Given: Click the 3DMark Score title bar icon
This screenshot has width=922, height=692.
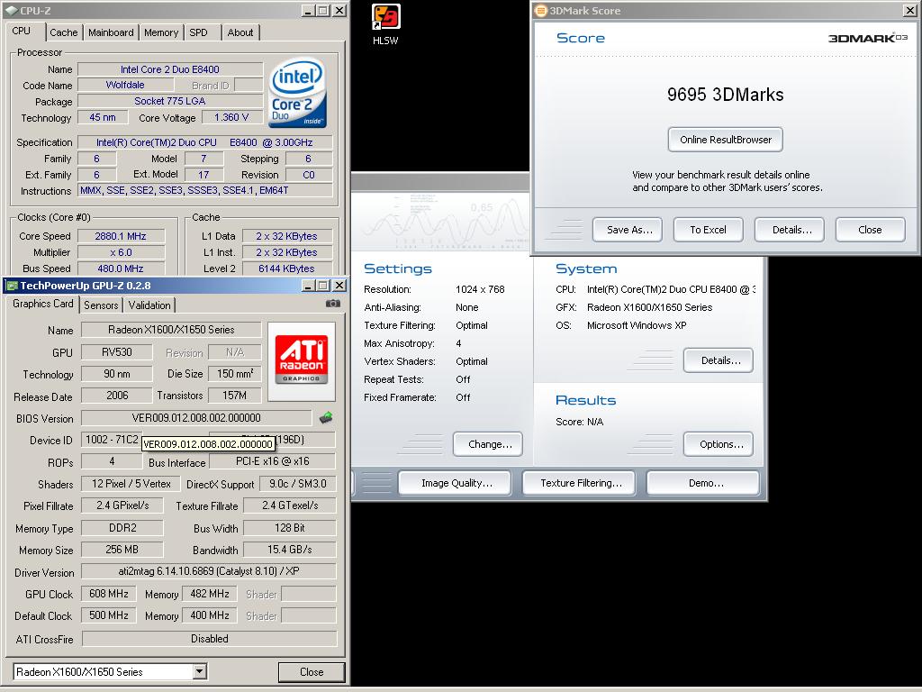Looking at the screenshot, I should (541, 11).
